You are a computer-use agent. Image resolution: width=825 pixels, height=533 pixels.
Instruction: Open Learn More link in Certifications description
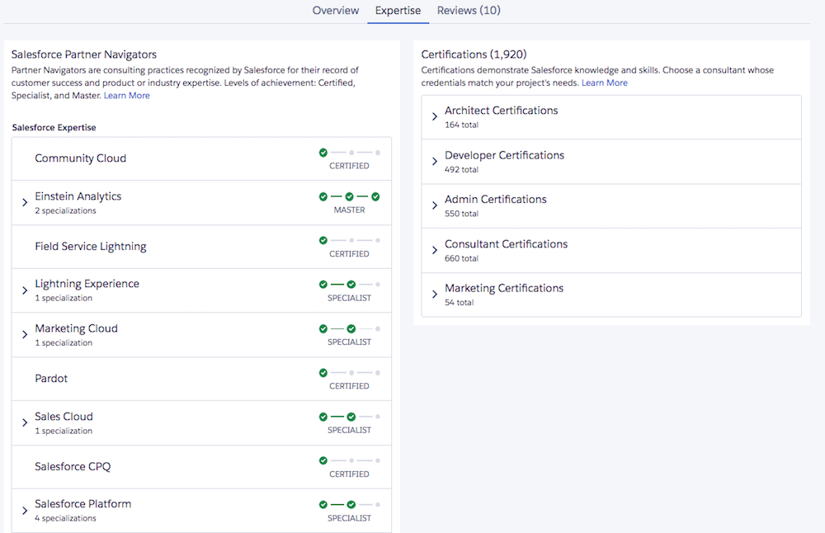[605, 83]
